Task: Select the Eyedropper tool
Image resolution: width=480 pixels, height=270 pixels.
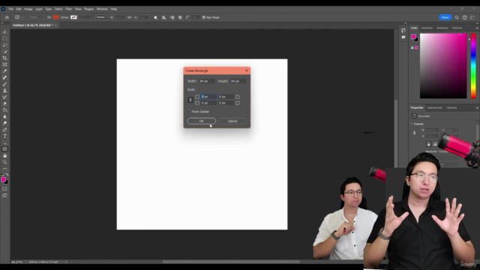Action: pos(4,71)
